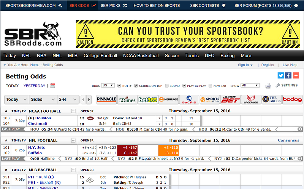Open NCAA Basketball menu
The image size is (304, 189).
pyautogui.click(x=141, y=56)
